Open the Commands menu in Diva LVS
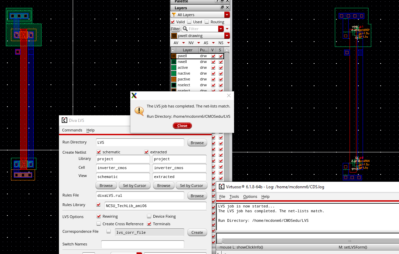This screenshot has width=399, height=254. pos(72,130)
